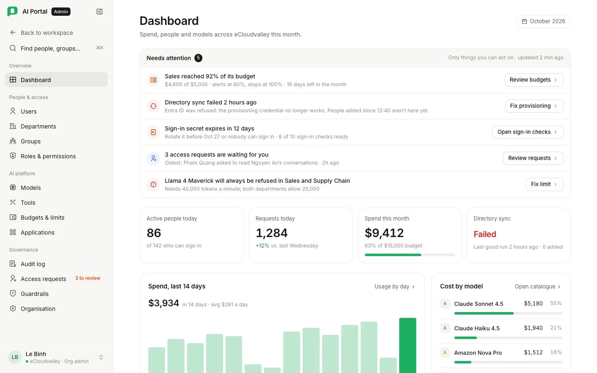Click the Claude Sonnet 4.5 cost bar
Screen dimensions: 597x373
point(508,313)
